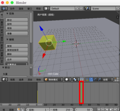Viewport: 120px width, 111px height.
Task: Click the Default screen layout name field
Action: 62,8
